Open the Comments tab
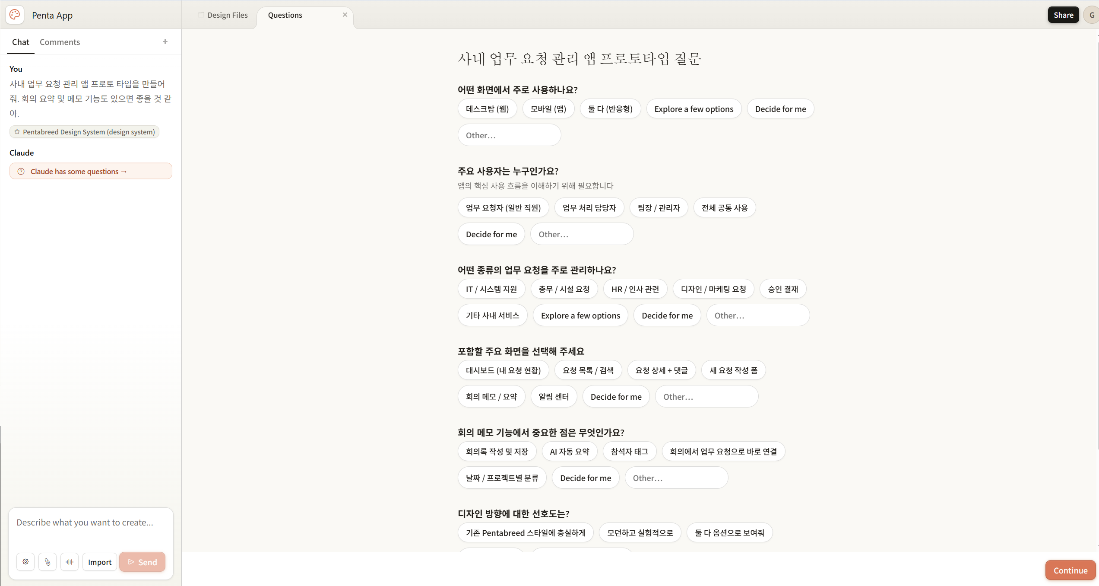 (60, 42)
